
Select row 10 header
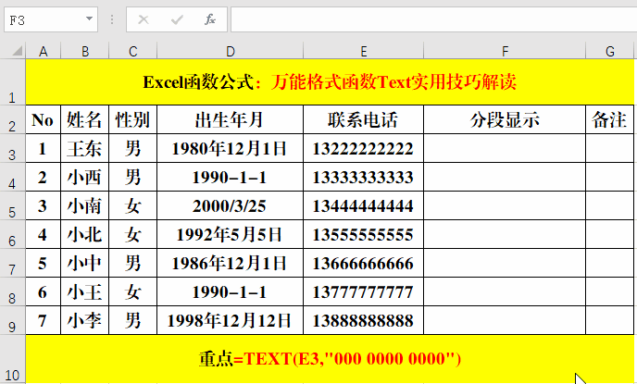click(x=13, y=359)
